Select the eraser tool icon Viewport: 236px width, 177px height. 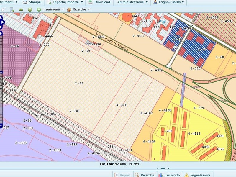click(x=4, y=9)
